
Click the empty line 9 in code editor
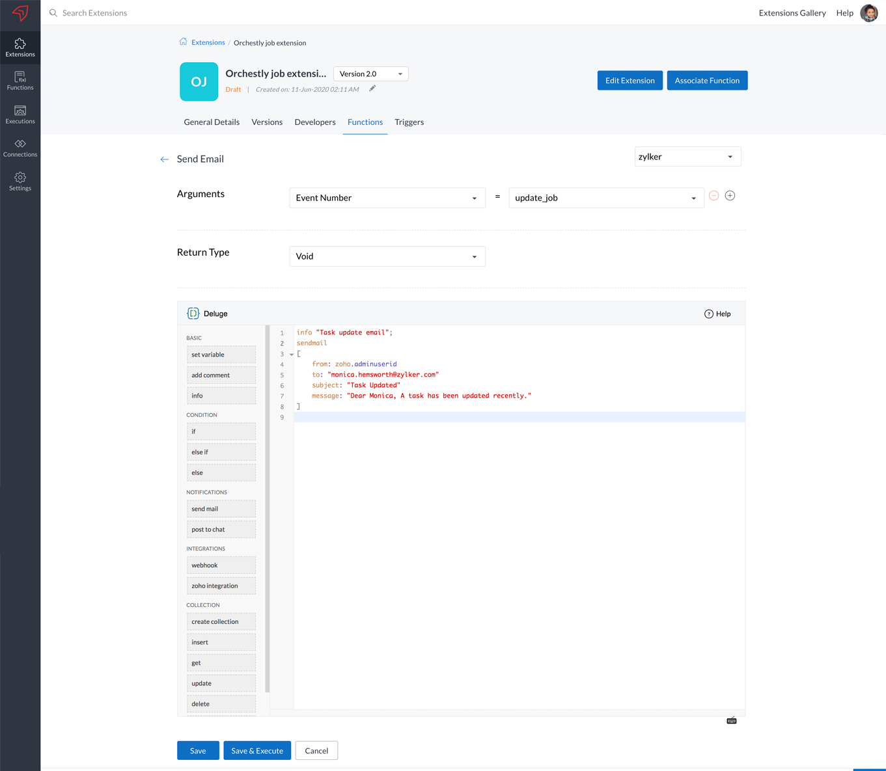[x=519, y=417]
